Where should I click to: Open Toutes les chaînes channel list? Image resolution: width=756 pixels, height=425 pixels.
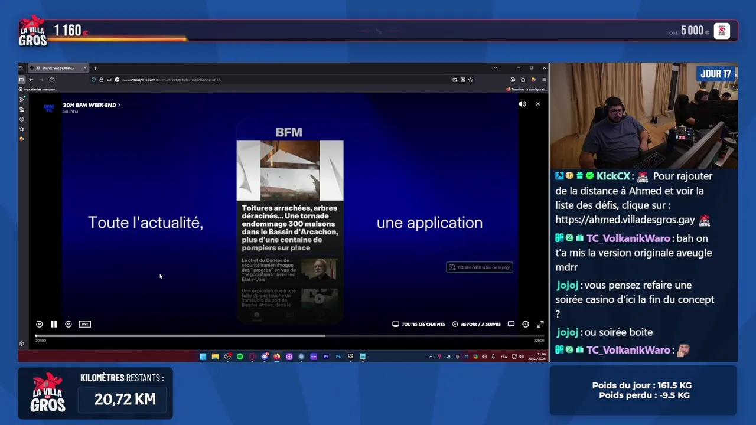click(419, 324)
